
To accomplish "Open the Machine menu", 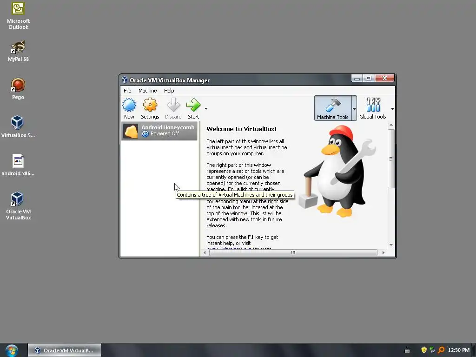I will coord(147,91).
